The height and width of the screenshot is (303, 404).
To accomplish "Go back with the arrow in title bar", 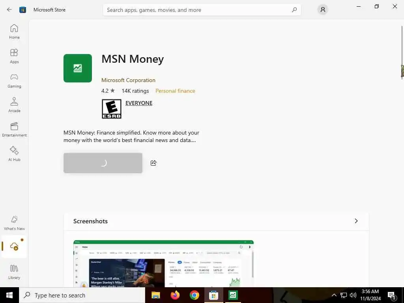I will click(x=9, y=10).
